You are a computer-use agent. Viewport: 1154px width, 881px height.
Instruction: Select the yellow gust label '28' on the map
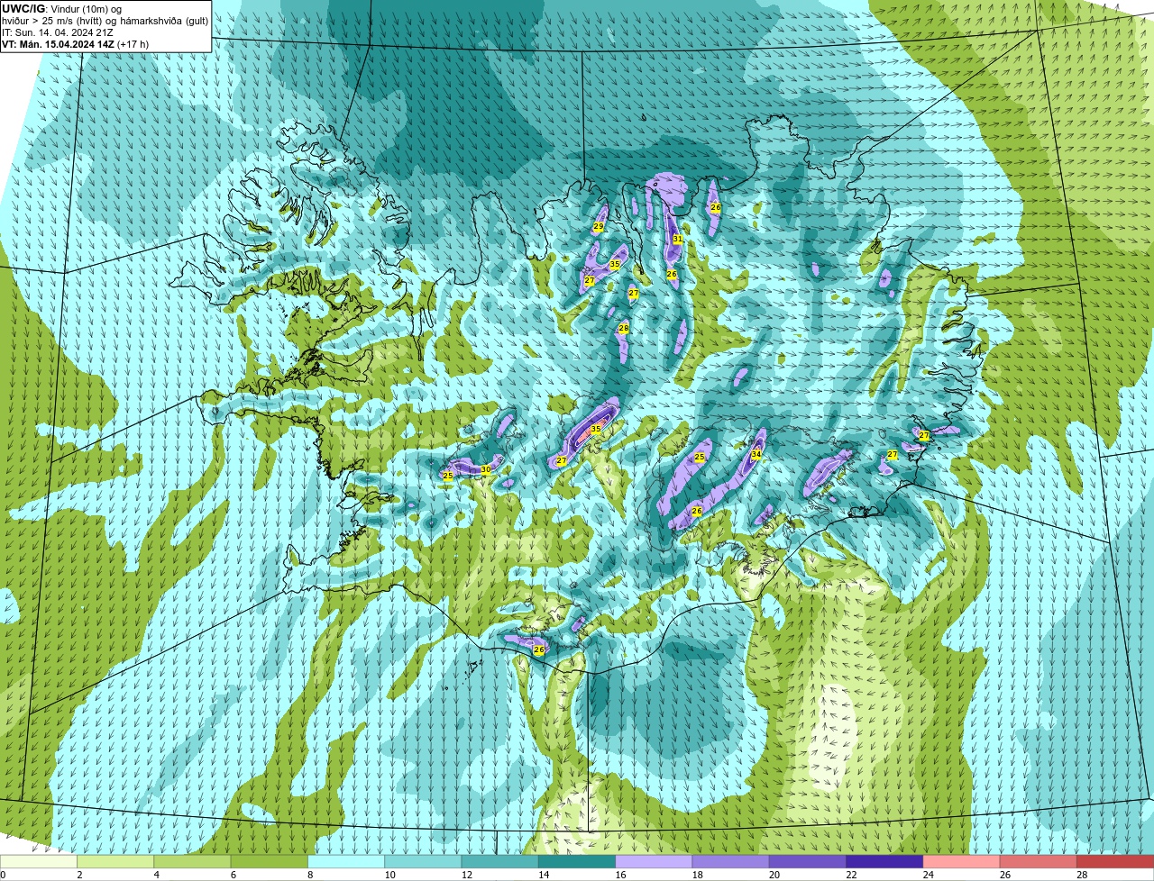(x=623, y=328)
